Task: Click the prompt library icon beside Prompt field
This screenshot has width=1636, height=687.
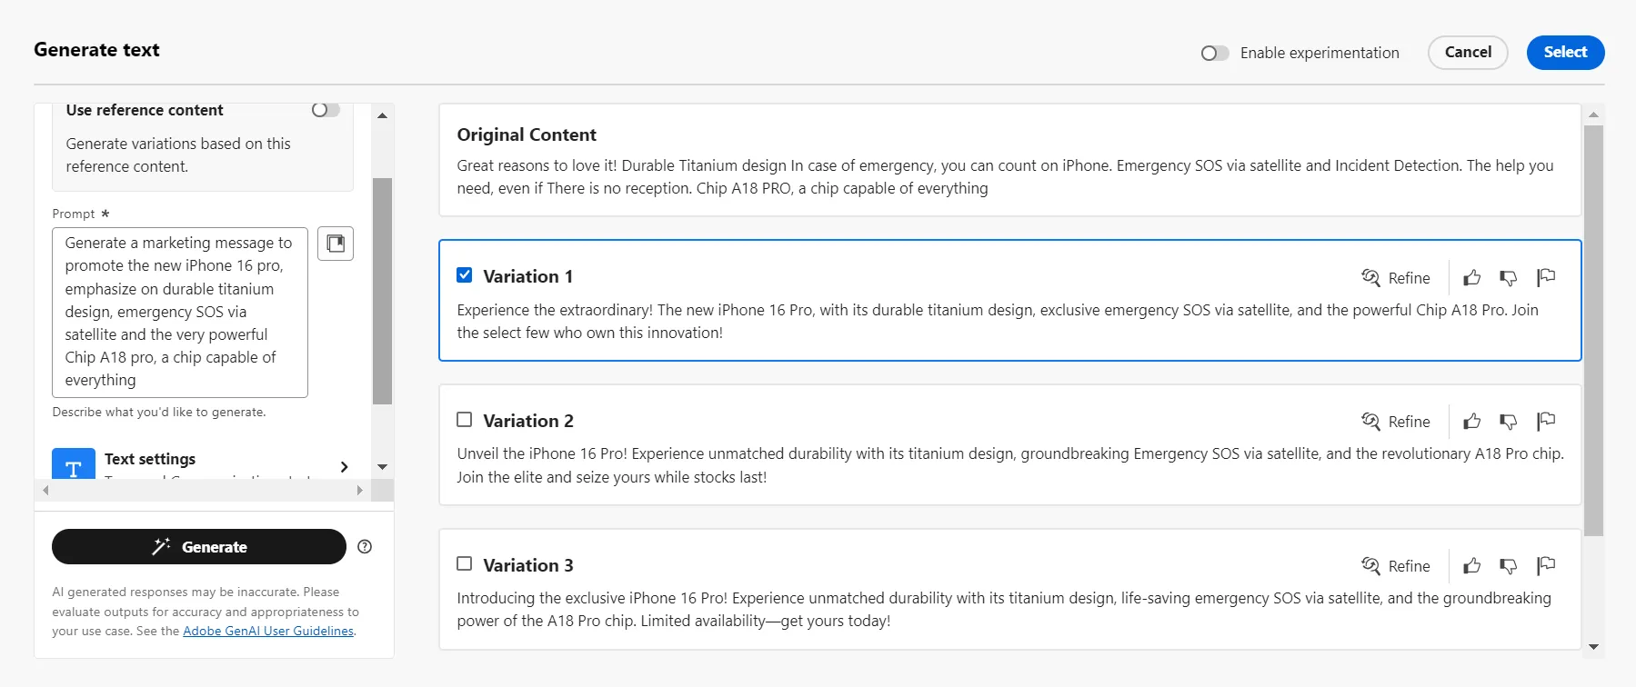Action: click(336, 244)
